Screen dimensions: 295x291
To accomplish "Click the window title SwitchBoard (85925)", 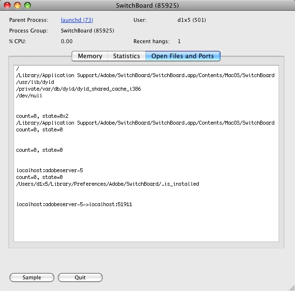I will click(x=147, y=5).
